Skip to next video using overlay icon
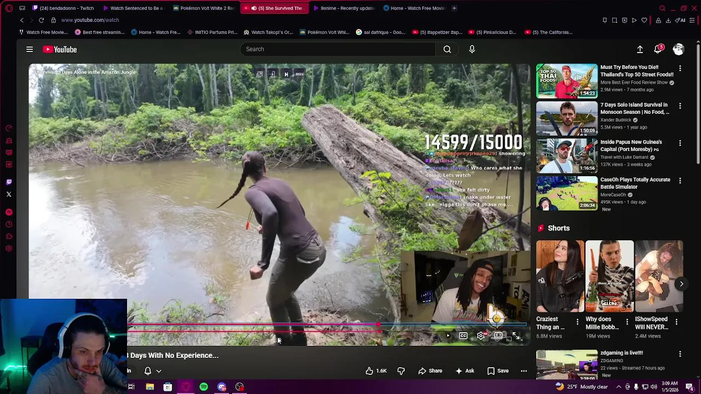The image size is (701, 394). click(286, 74)
